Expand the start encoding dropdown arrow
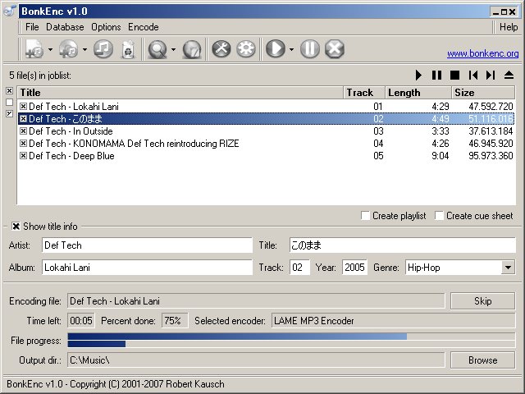This screenshot has height=394, width=525. (291, 49)
